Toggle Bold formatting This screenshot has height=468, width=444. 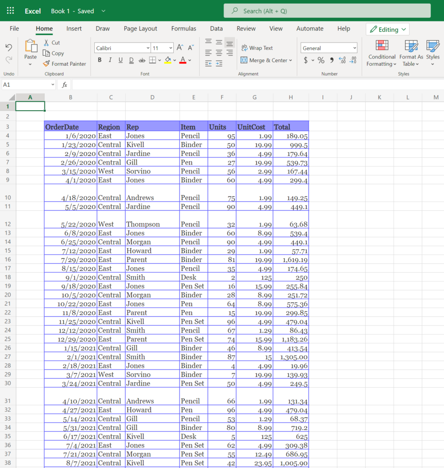click(100, 60)
